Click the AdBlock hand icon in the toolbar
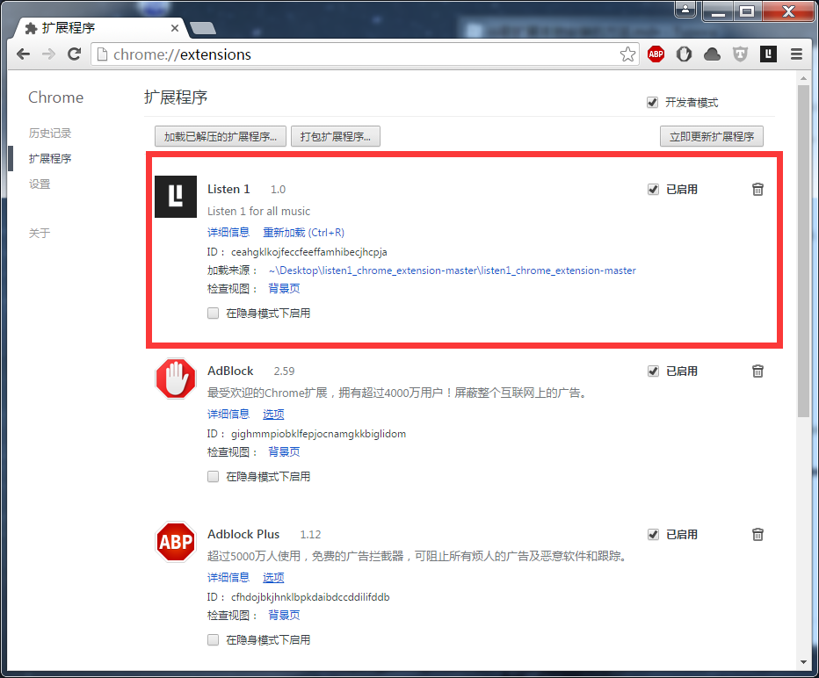Image resolution: width=819 pixels, height=678 pixels. [684, 54]
